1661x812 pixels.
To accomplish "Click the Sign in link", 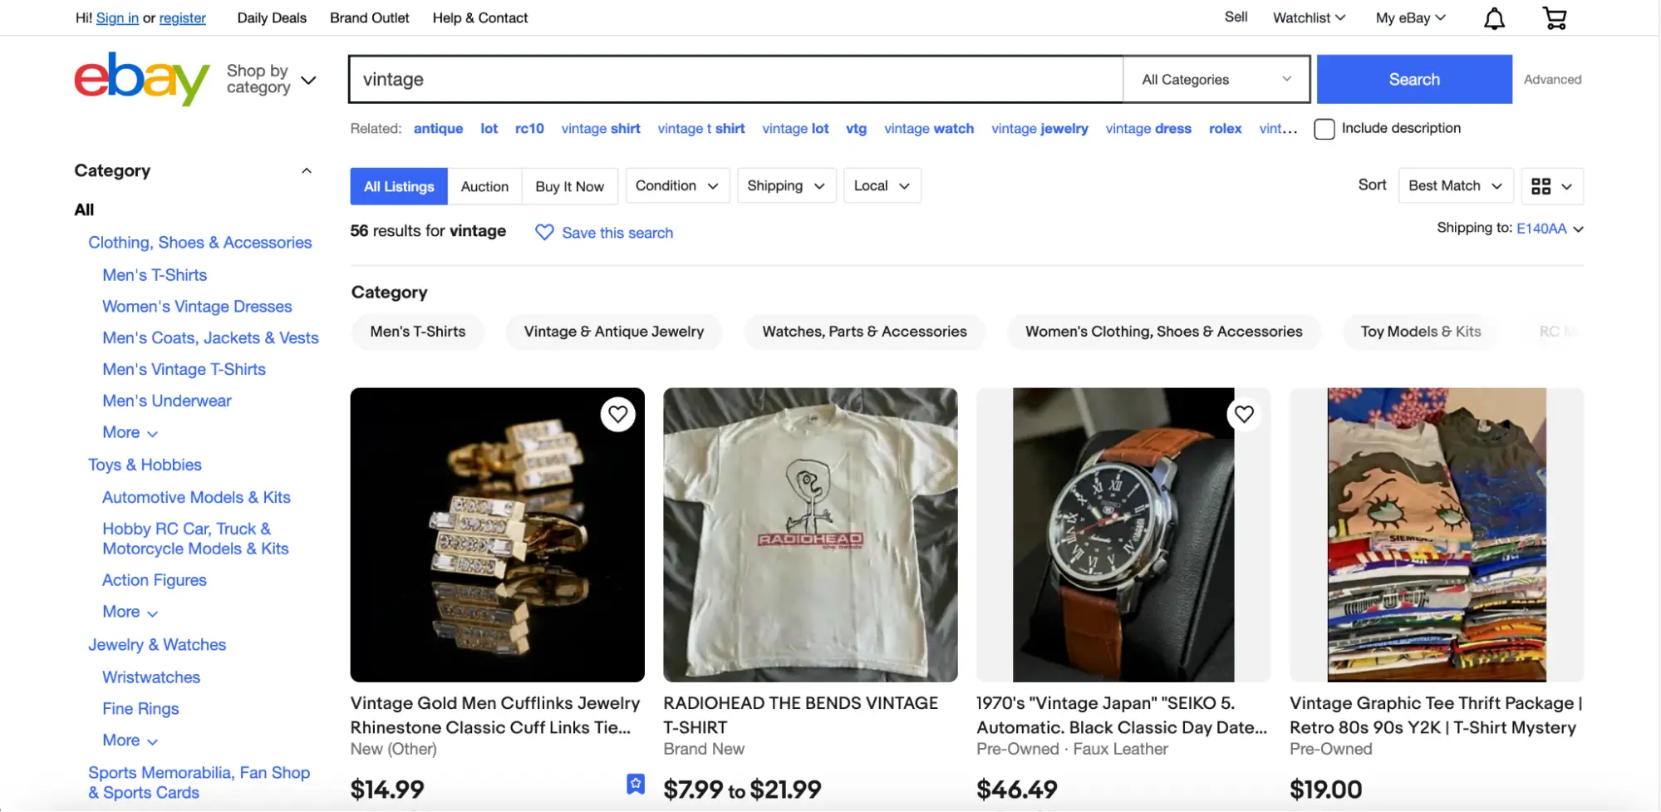I will 117,17.
